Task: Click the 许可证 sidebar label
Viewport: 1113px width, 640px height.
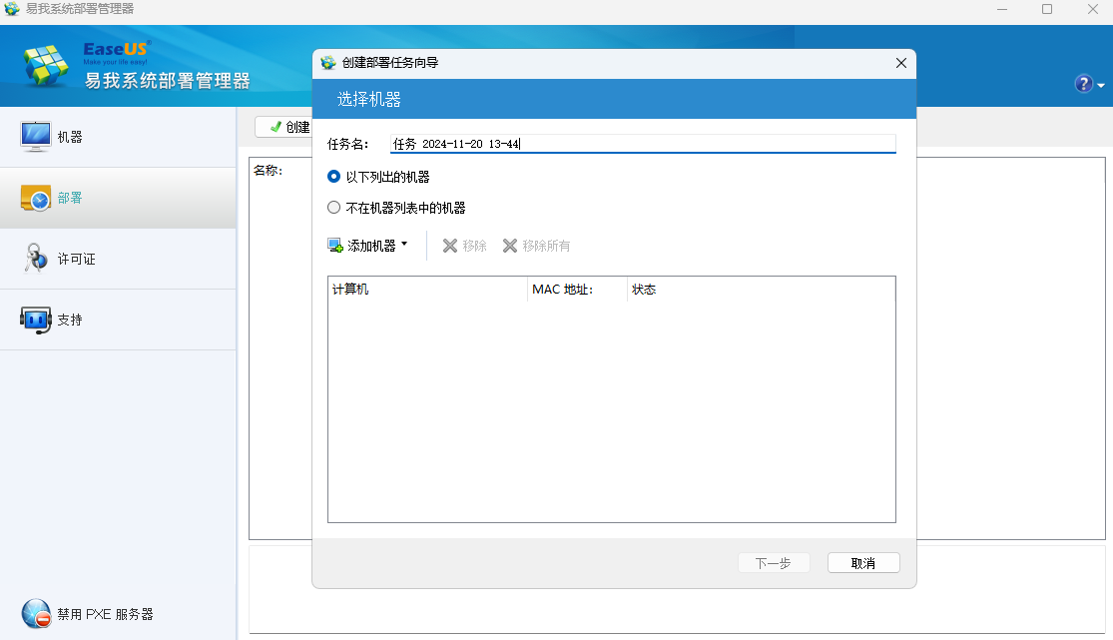Action: 76,260
